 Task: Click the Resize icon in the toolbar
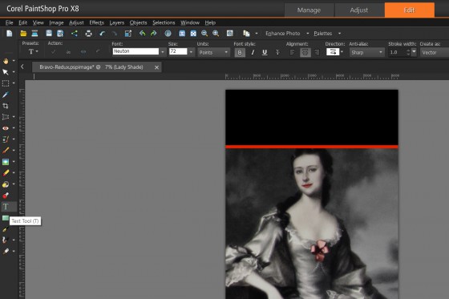pos(128,34)
